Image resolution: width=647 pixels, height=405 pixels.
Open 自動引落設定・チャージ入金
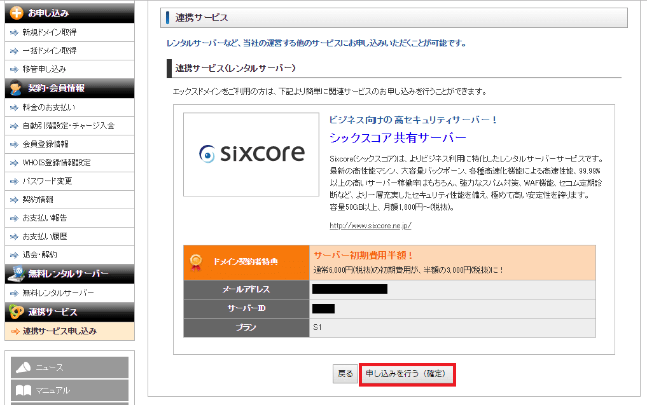[69, 126]
